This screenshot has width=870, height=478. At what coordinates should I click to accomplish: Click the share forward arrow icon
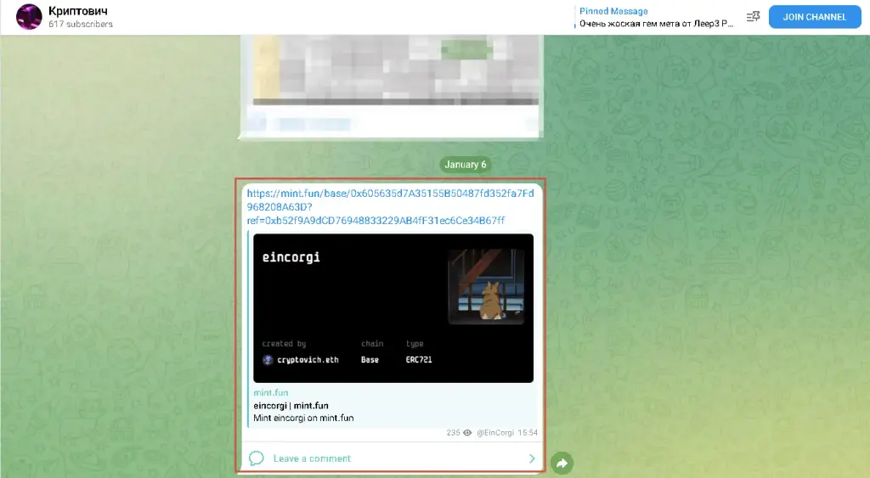pos(562,463)
